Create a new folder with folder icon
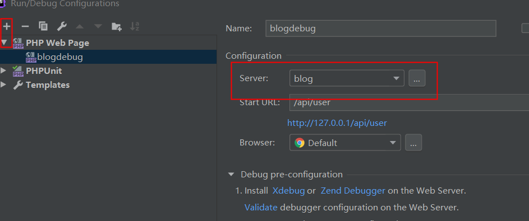This screenshot has width=529, height=221. [116, 26]
